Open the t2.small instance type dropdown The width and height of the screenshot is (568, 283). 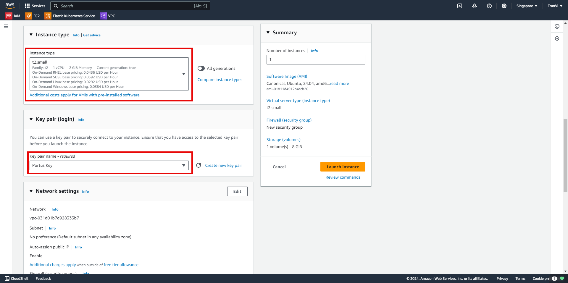109,74
